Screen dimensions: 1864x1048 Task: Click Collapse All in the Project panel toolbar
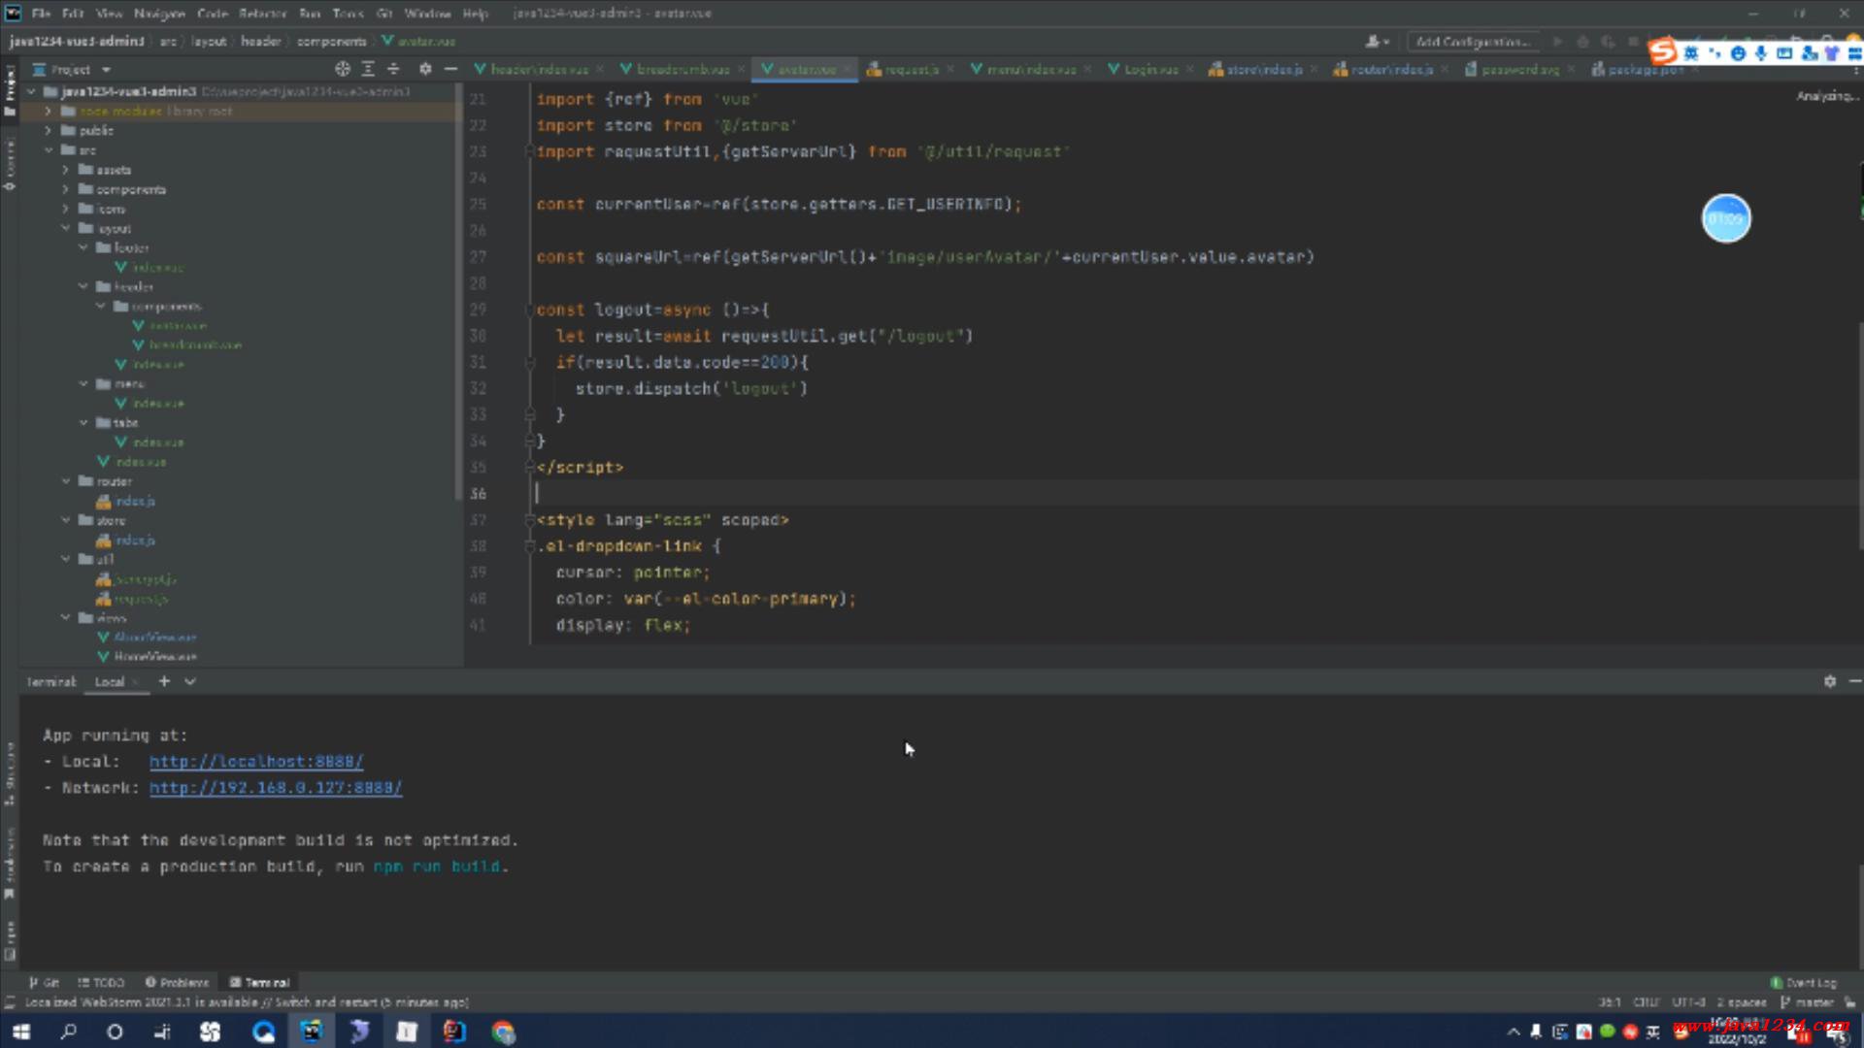click(x=393, y=69)
